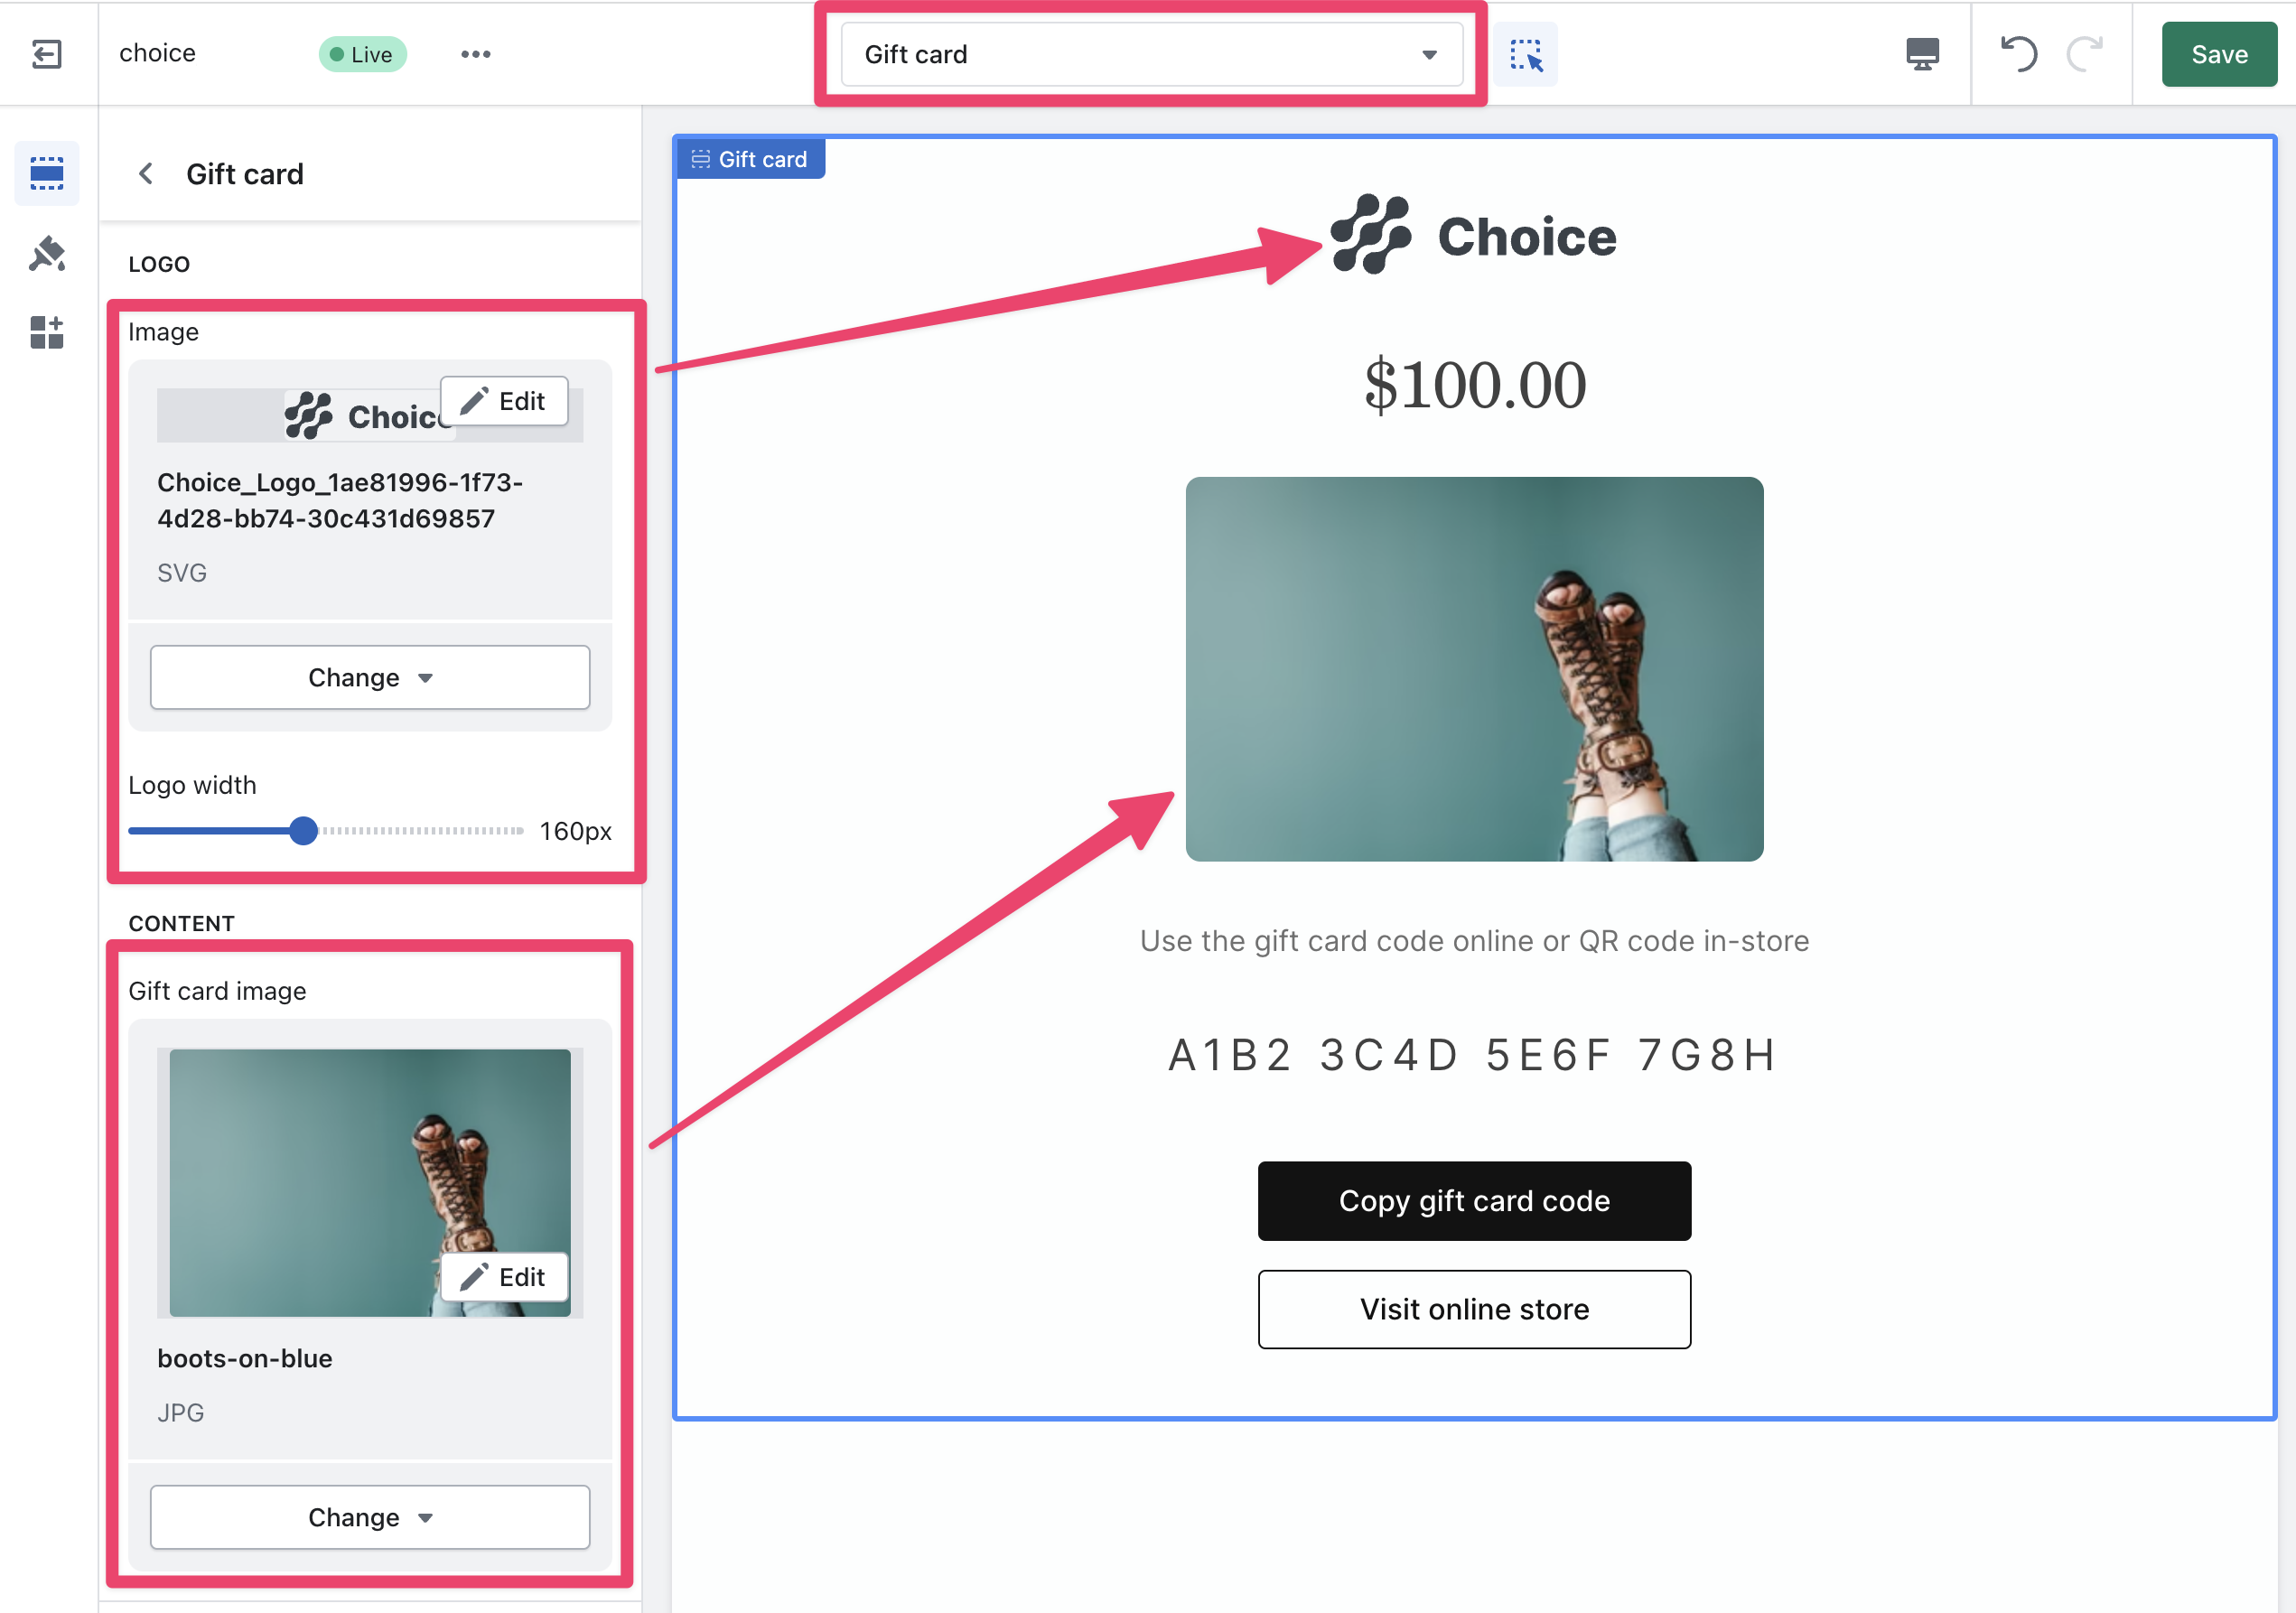
Task: Click the exit editor icon
Action: click(47, 54)
